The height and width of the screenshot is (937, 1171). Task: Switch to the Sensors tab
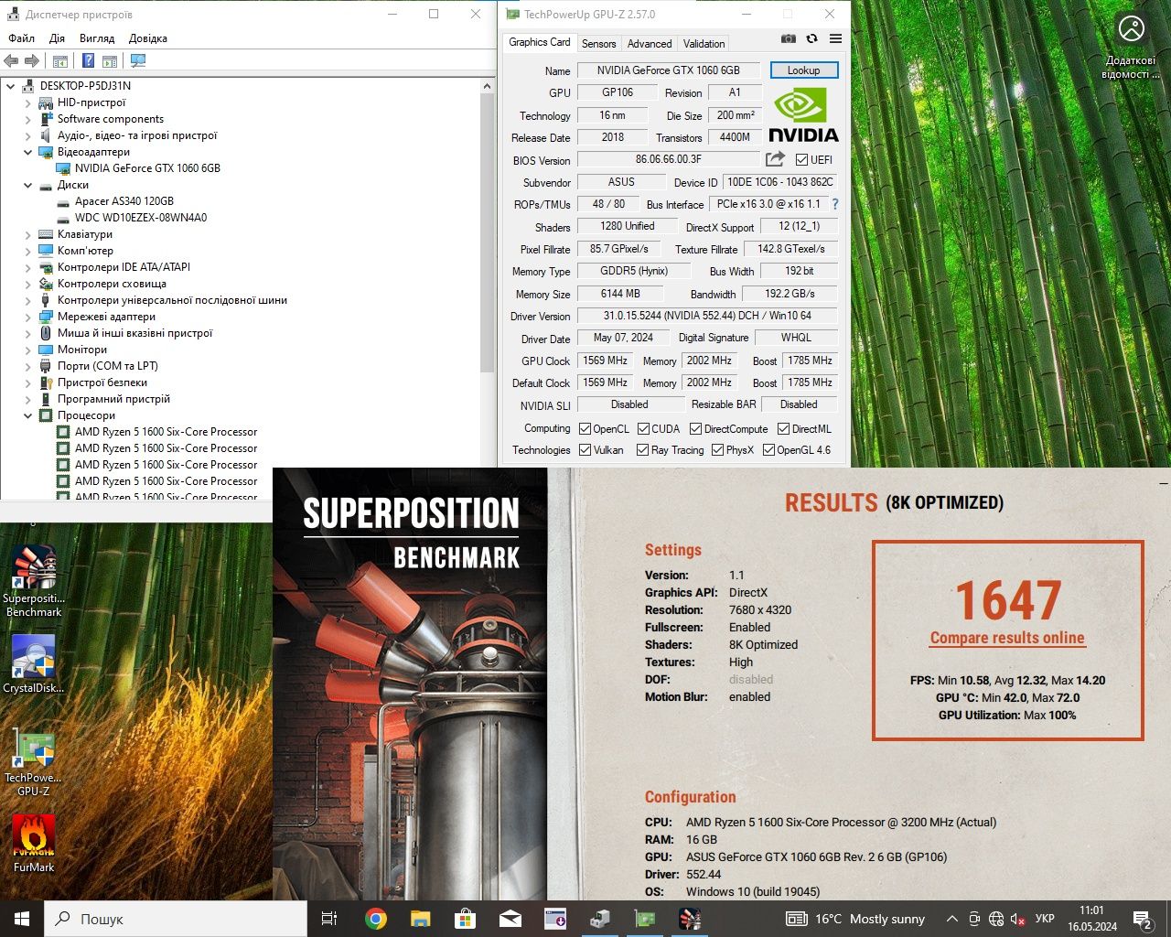pyautogui.click(x=598, y=43)
